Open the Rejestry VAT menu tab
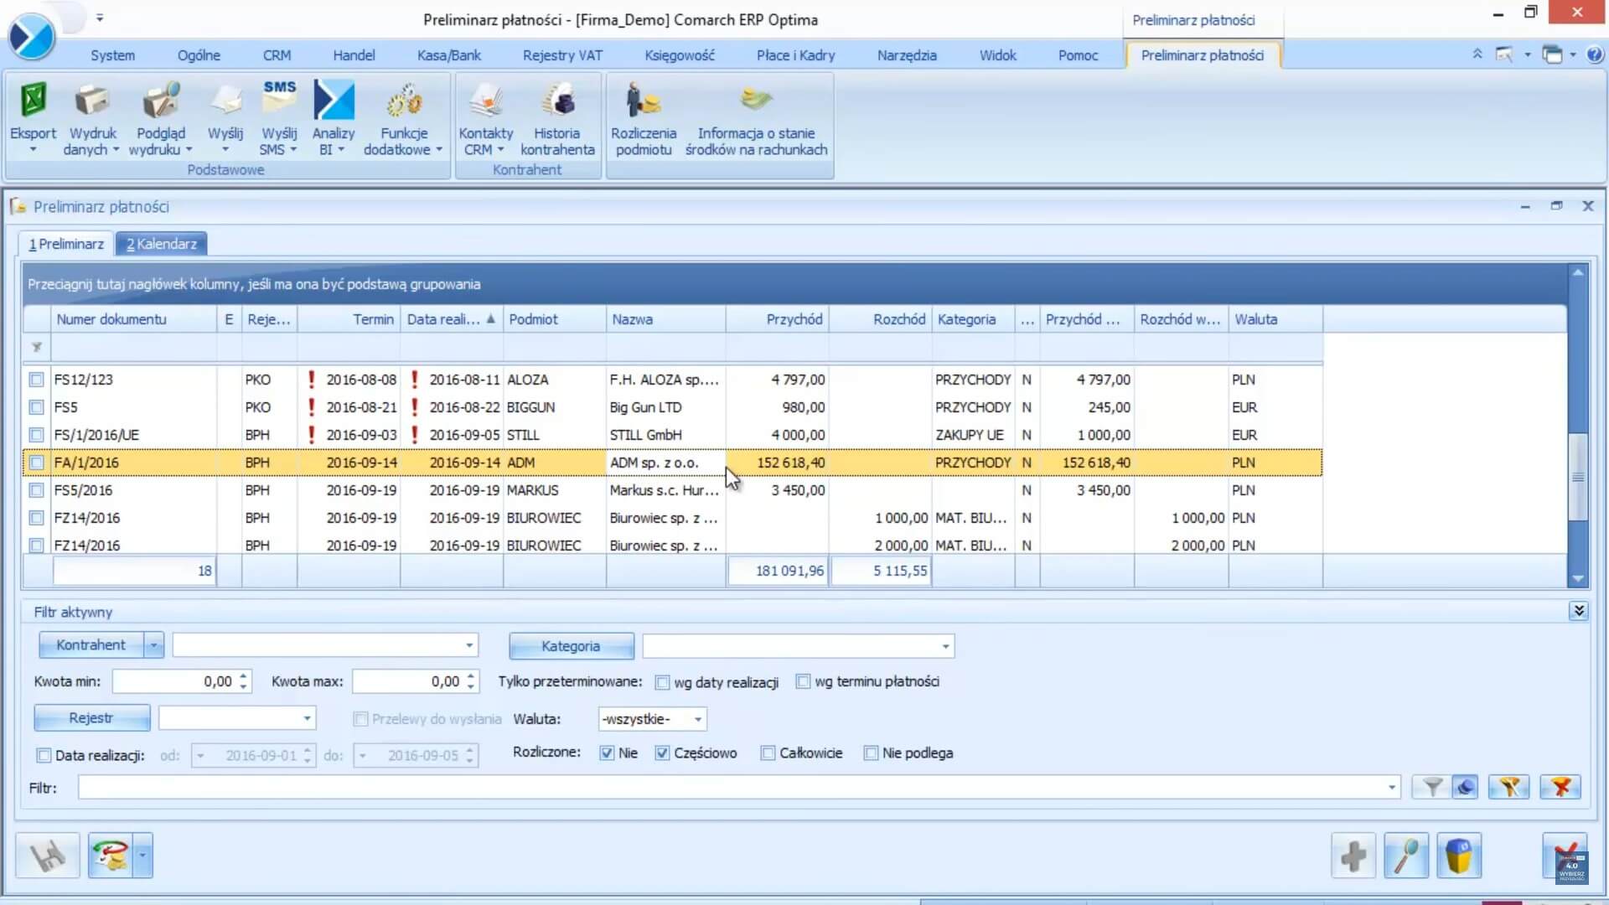Viewport: 1609px width, 905px height. point(562,55)
